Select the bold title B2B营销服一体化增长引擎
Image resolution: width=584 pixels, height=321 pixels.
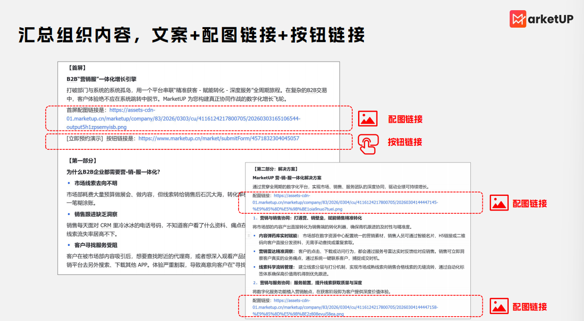coord(102,79)
